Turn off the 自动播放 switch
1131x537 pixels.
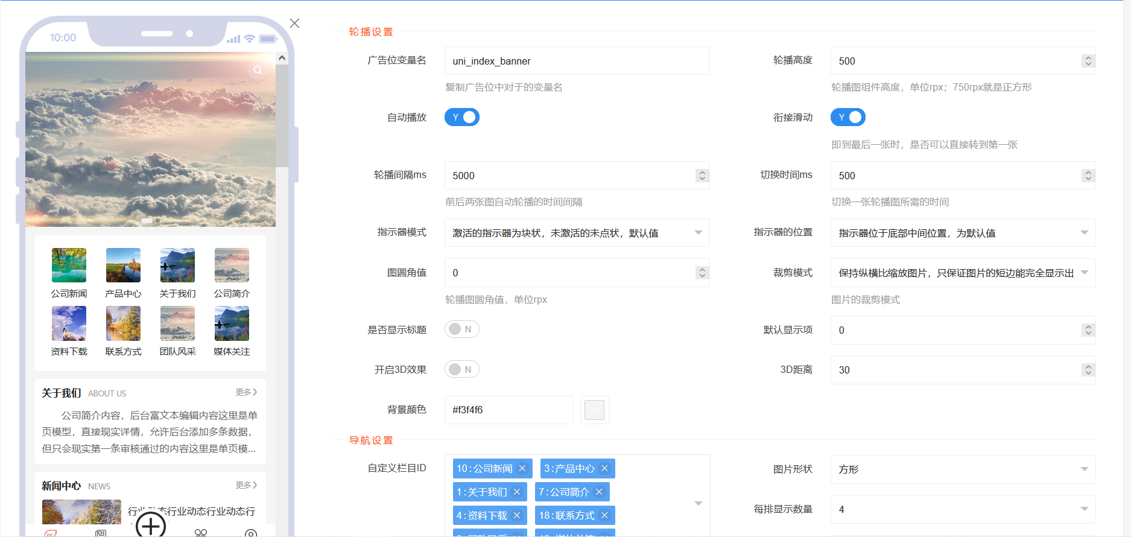click(x=462, y=117)
